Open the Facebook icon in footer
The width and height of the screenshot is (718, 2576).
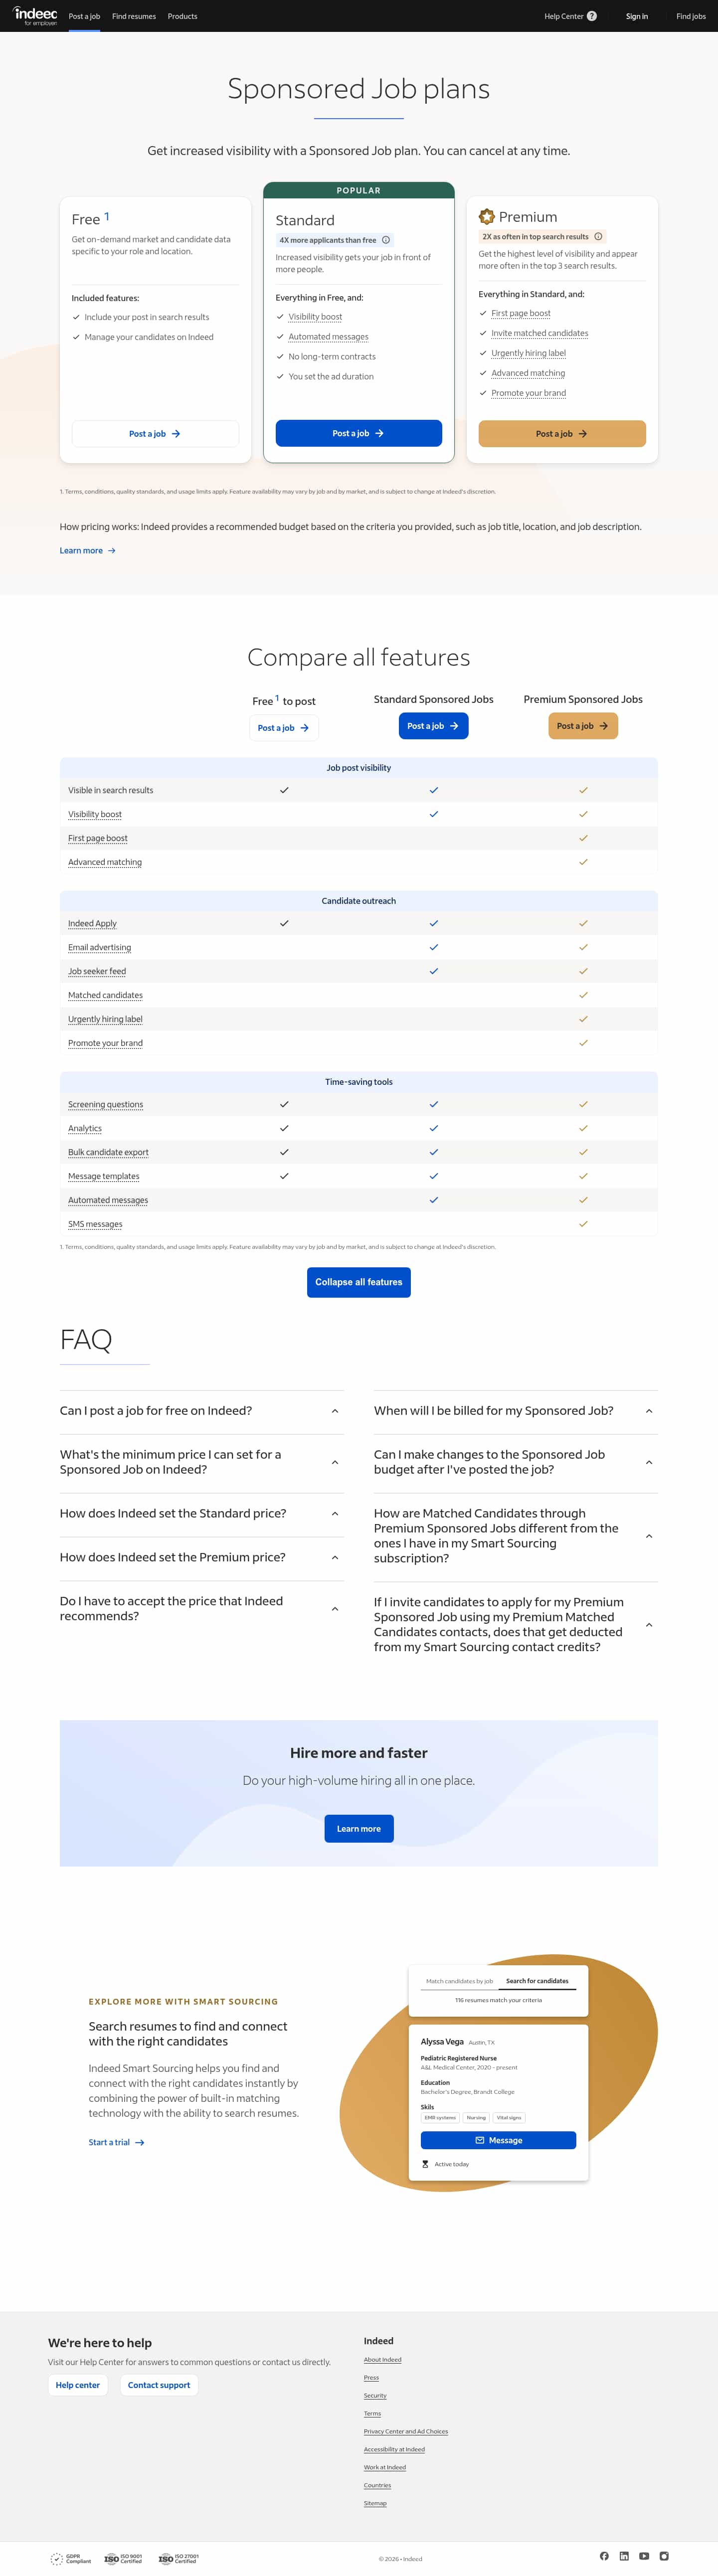point(604,2555)
